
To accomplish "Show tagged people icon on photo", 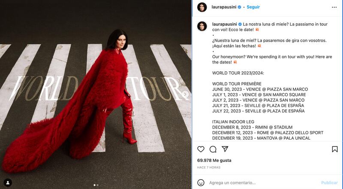I will point(8,183).
